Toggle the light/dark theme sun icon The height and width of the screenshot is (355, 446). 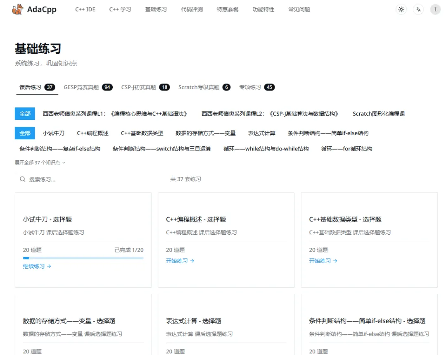coord(401,10)
